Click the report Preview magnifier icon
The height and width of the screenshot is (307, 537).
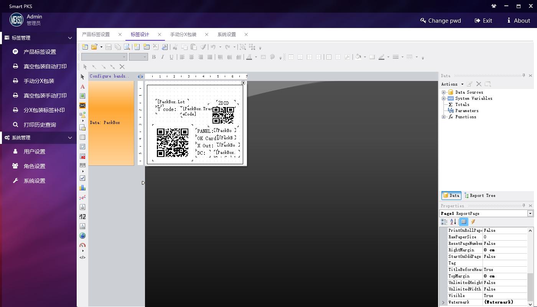(x=127, y=47)
